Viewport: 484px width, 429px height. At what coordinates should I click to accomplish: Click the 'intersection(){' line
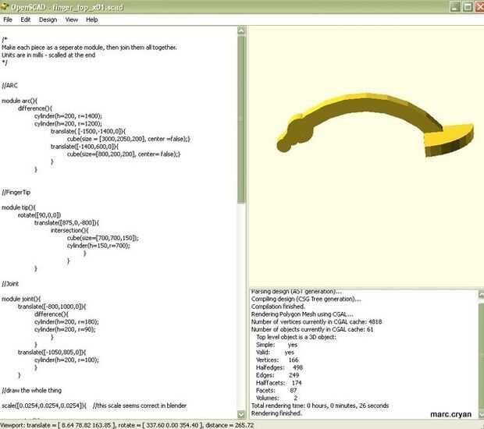click(69, 230)
